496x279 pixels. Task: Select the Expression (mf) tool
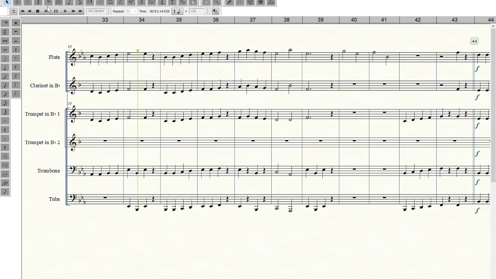coord(131,2)
